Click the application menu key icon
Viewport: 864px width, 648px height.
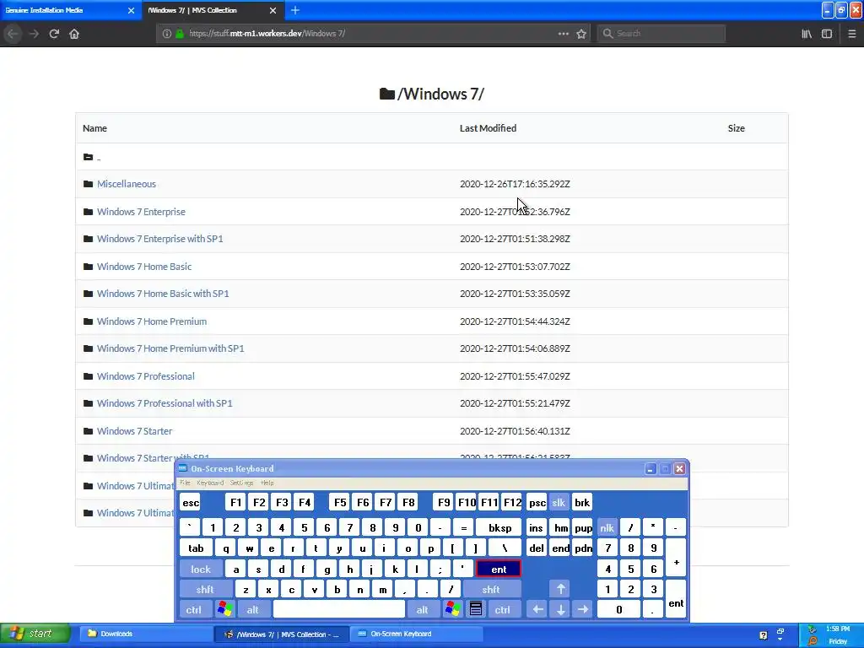click(476, 610)
